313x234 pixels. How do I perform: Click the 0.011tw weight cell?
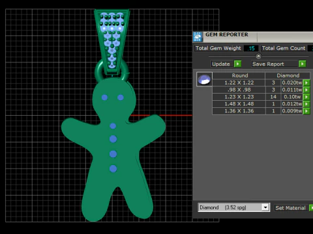pos(291,90)
